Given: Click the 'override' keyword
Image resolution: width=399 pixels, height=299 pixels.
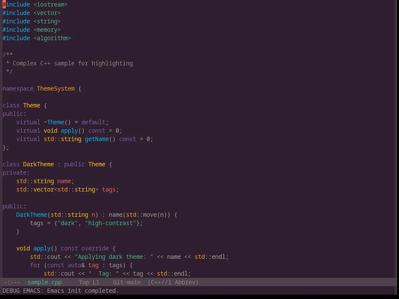Looking at the screenshot, I should [95, 248].
